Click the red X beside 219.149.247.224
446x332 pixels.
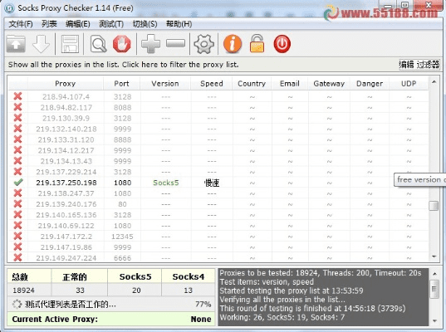coord(17,257)
